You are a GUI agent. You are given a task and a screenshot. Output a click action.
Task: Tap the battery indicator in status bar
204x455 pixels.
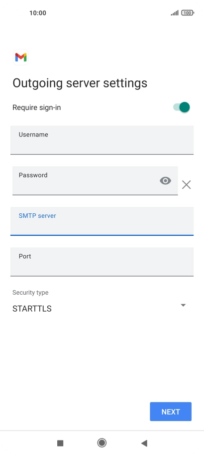click(x=188, y=13)
